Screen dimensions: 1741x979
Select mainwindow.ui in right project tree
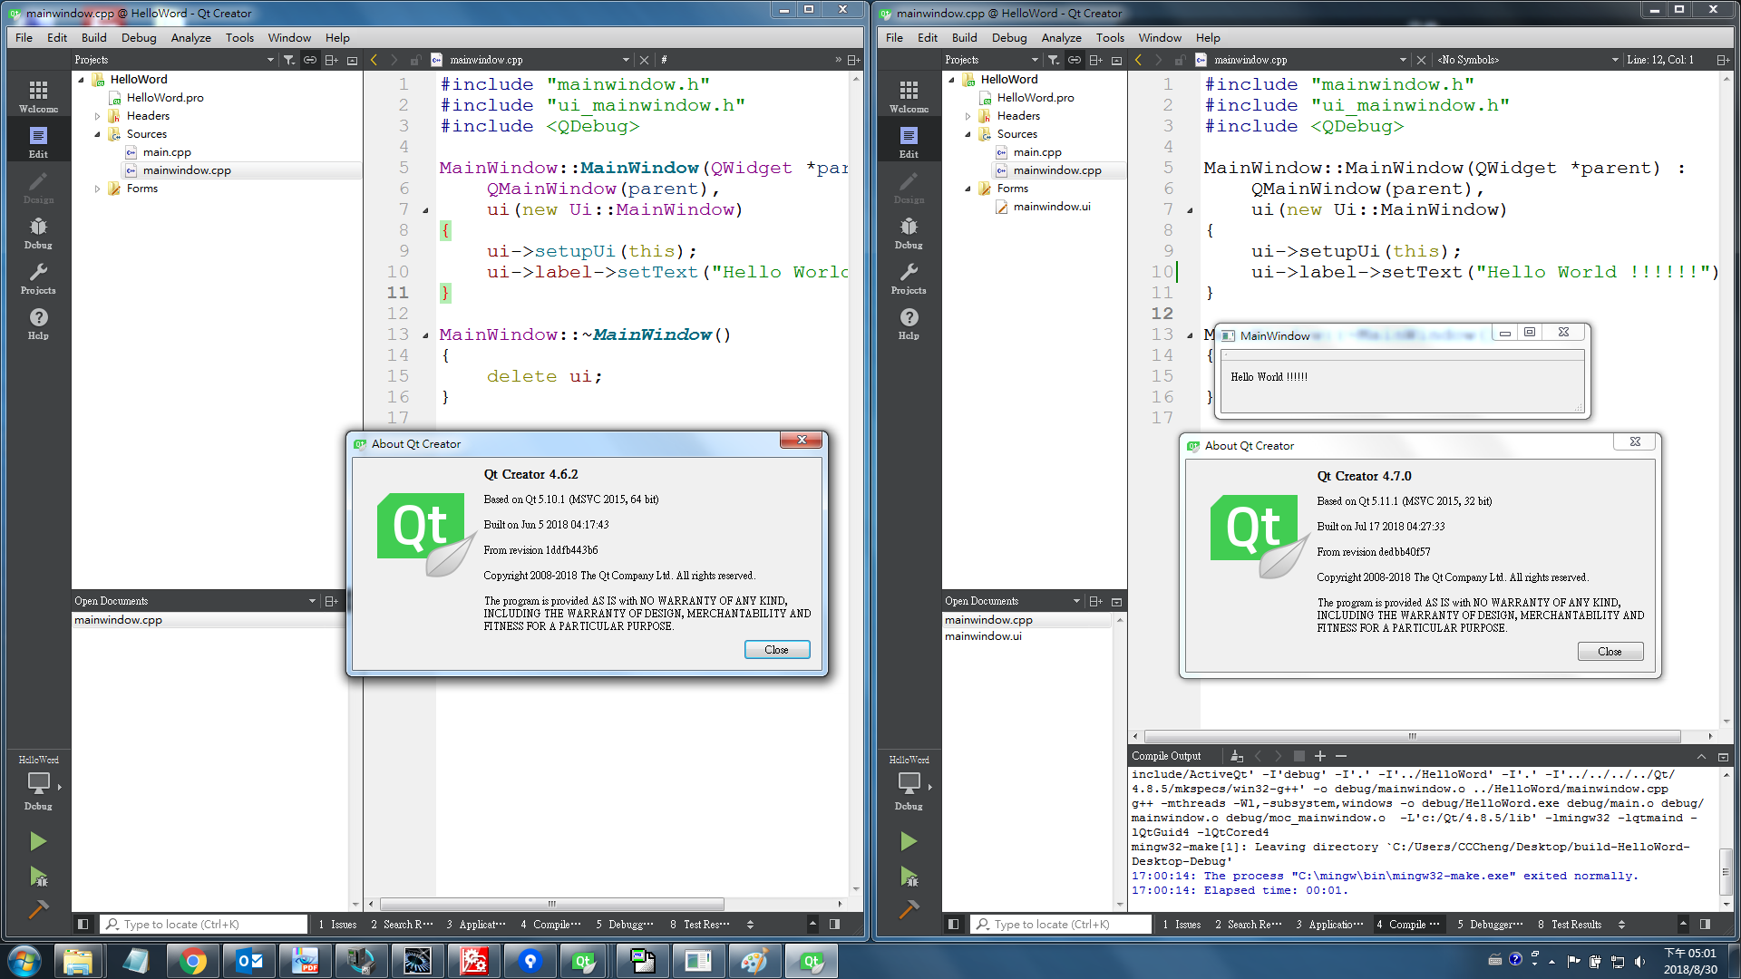pyautogui.click(x=1052, y=207)
